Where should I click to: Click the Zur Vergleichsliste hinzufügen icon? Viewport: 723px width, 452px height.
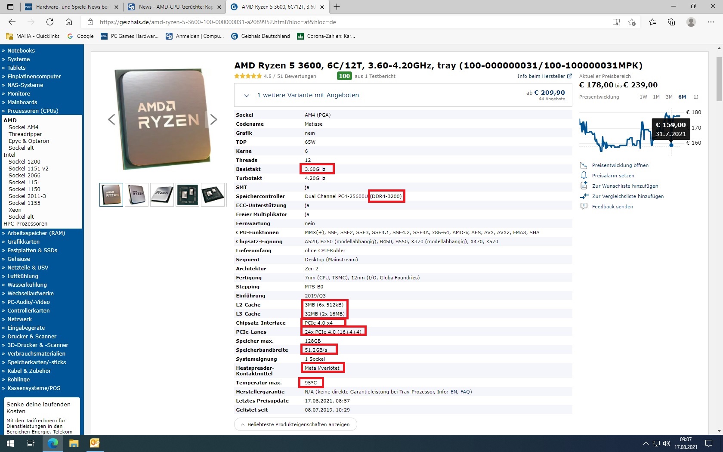[584, 196]
